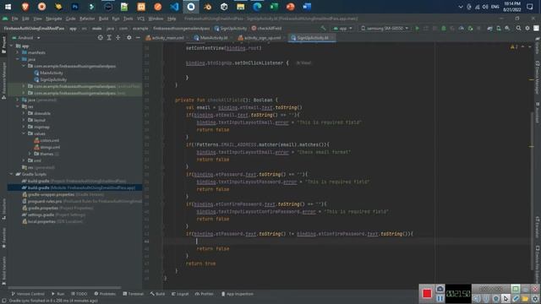The width and height of the screenshot is (541, 304).
Task: Open the Brave browser from the taskbar
Action: point(25,7)
